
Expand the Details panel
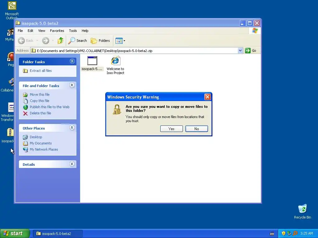pos(72,164)
